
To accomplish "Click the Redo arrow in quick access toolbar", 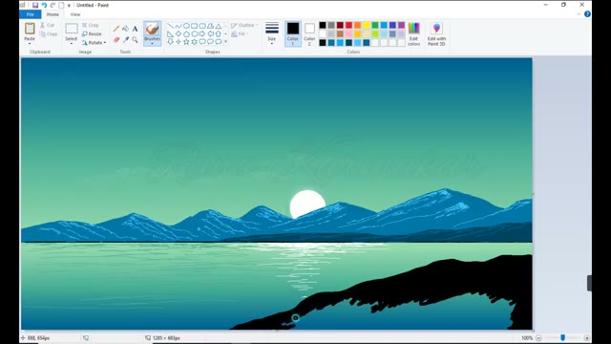I will (53, 5).
